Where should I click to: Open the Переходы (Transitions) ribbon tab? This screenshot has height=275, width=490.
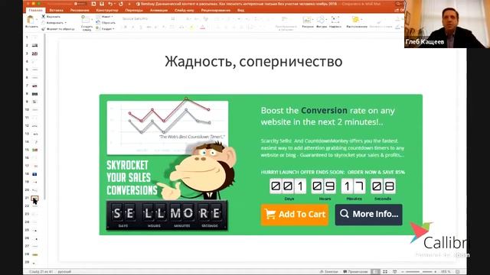[x=134, y=10]
